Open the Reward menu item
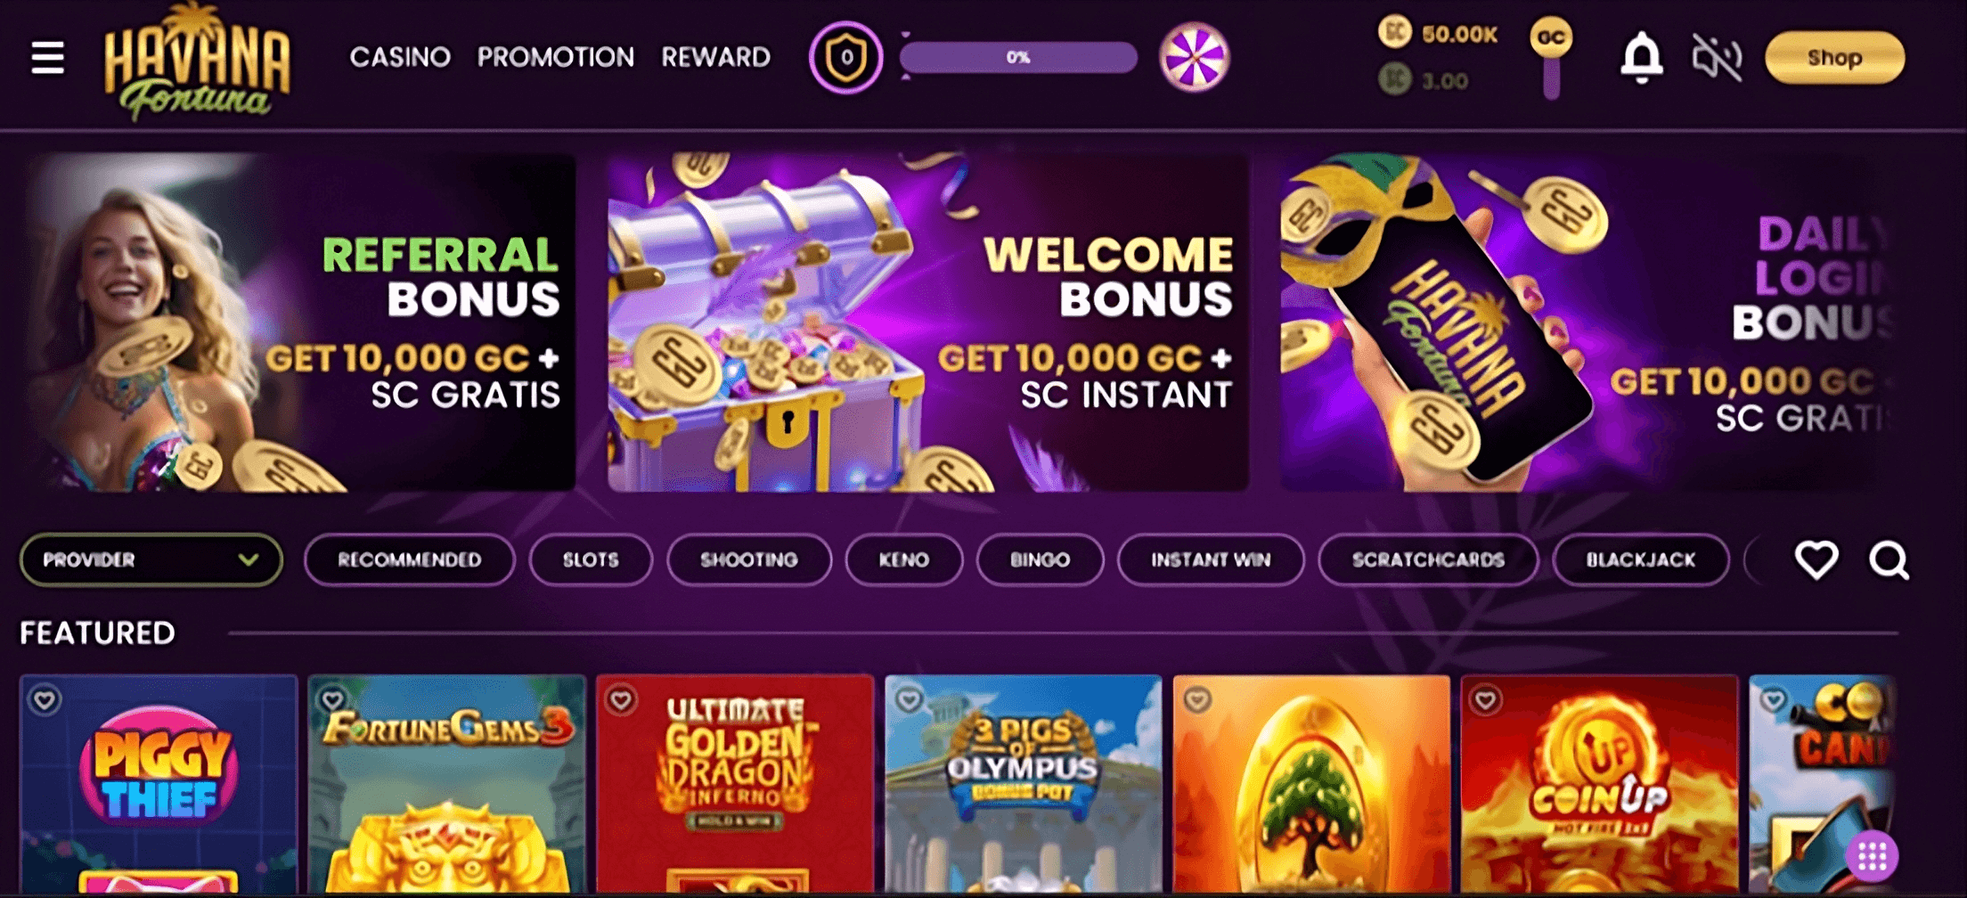Viewport: 1967px width, 898px height. click(x=715, y=58)
